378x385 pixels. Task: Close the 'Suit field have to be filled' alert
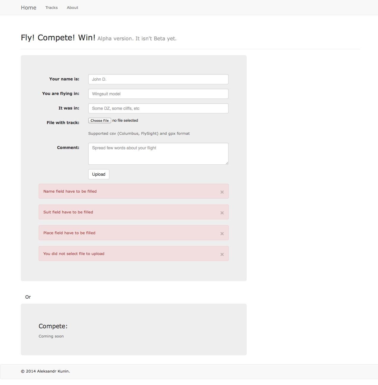[222, 213]
